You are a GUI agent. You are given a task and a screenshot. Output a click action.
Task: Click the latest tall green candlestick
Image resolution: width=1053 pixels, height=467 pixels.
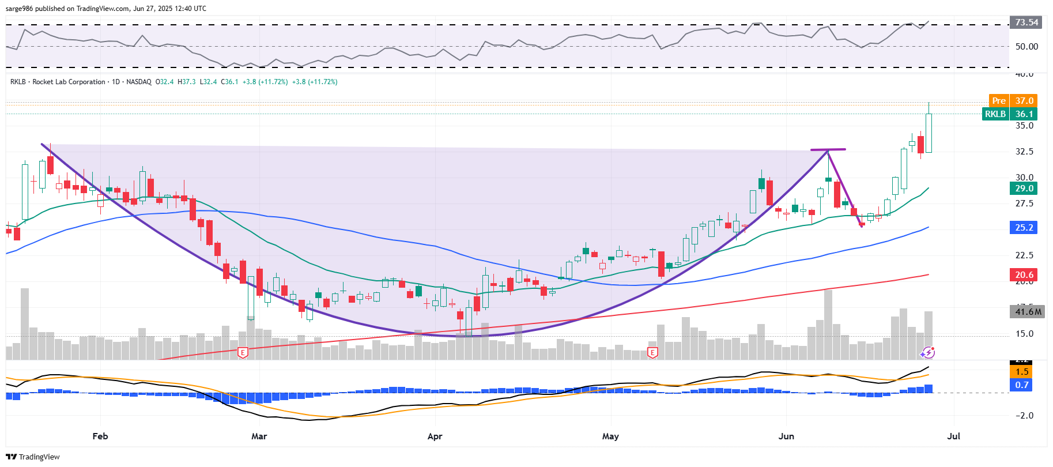pyautogui.click(x=929, y=133)
